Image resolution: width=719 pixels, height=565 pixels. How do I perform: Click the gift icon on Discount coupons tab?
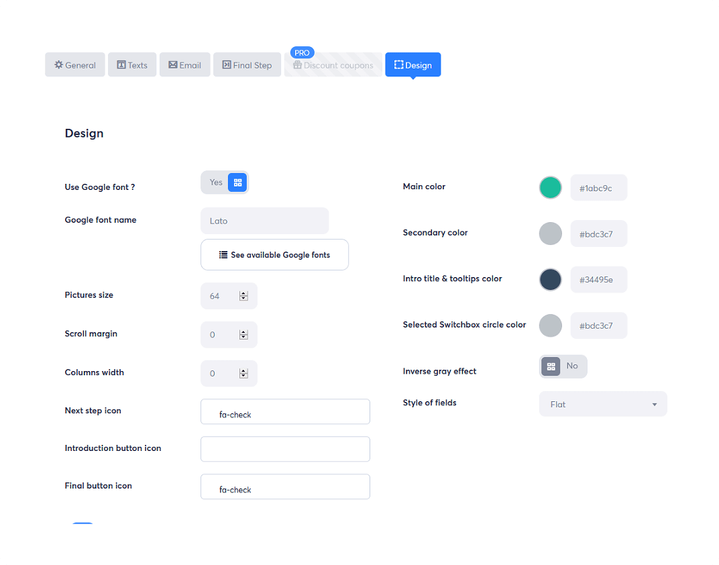tap(298, 64)
